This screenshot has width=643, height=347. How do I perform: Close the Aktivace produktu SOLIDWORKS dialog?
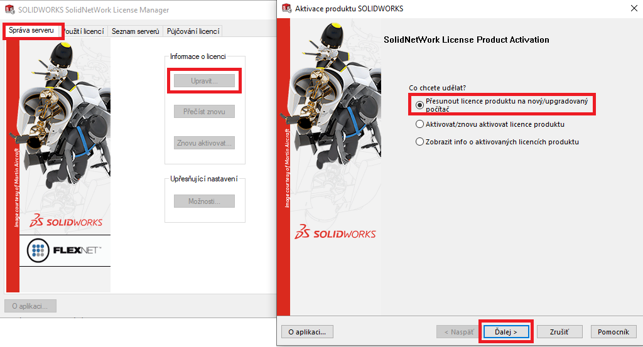pos(634,8)
